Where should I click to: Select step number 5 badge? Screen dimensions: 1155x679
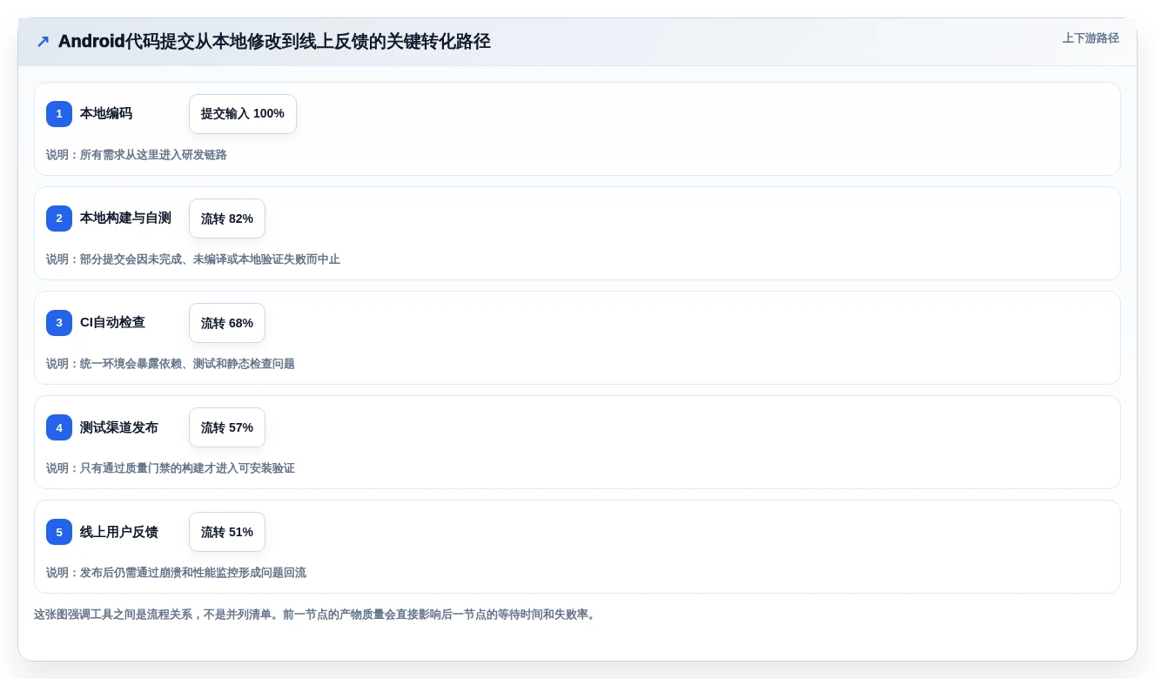click(59, 532)
